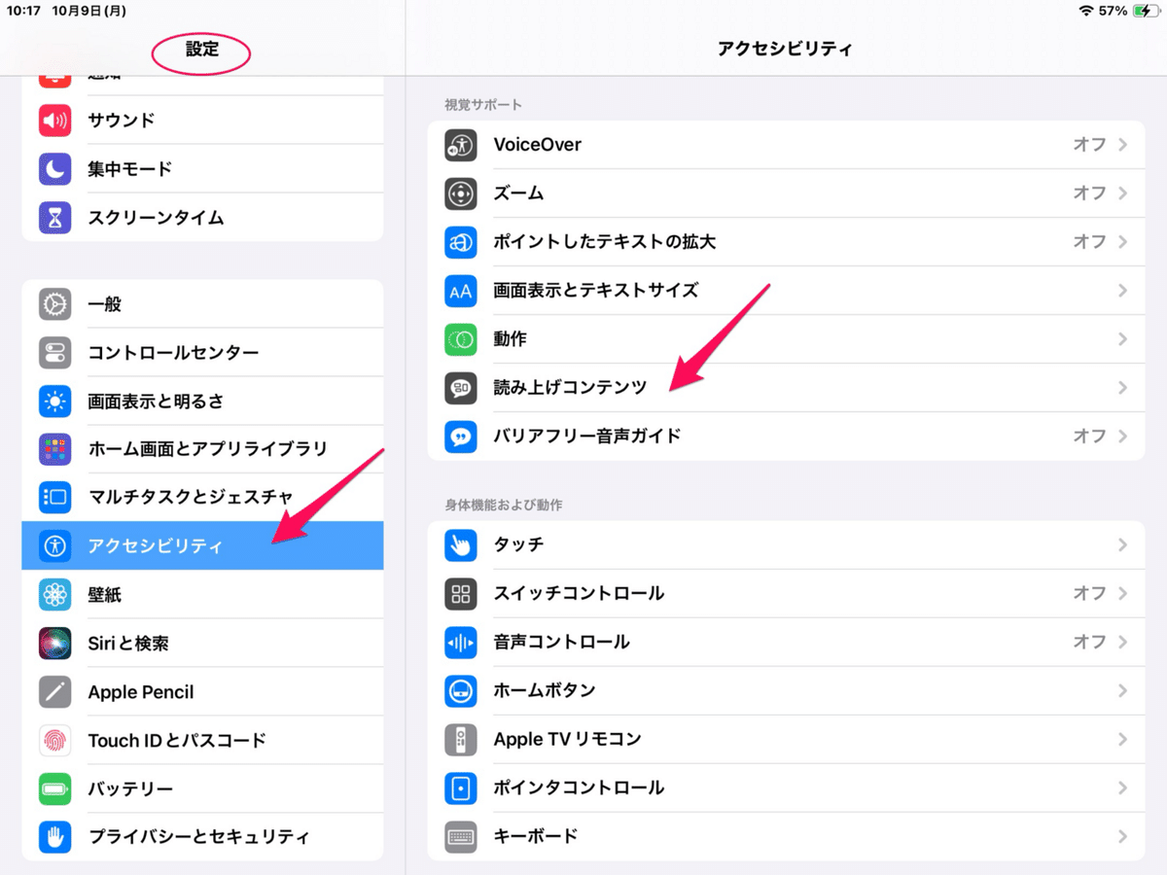The image size is (1167, 875).
Task: Expand キーボード row chevron
Action: click(1123, 836)
